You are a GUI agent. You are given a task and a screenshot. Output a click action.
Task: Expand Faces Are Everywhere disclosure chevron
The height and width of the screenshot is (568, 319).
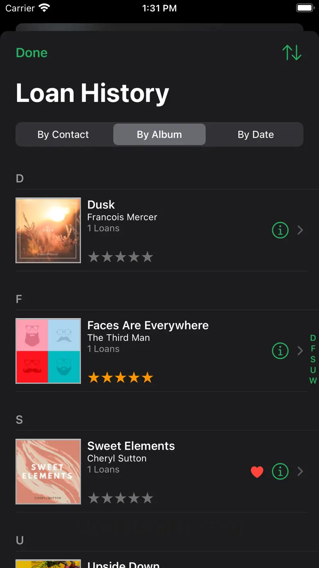point(301,351)
